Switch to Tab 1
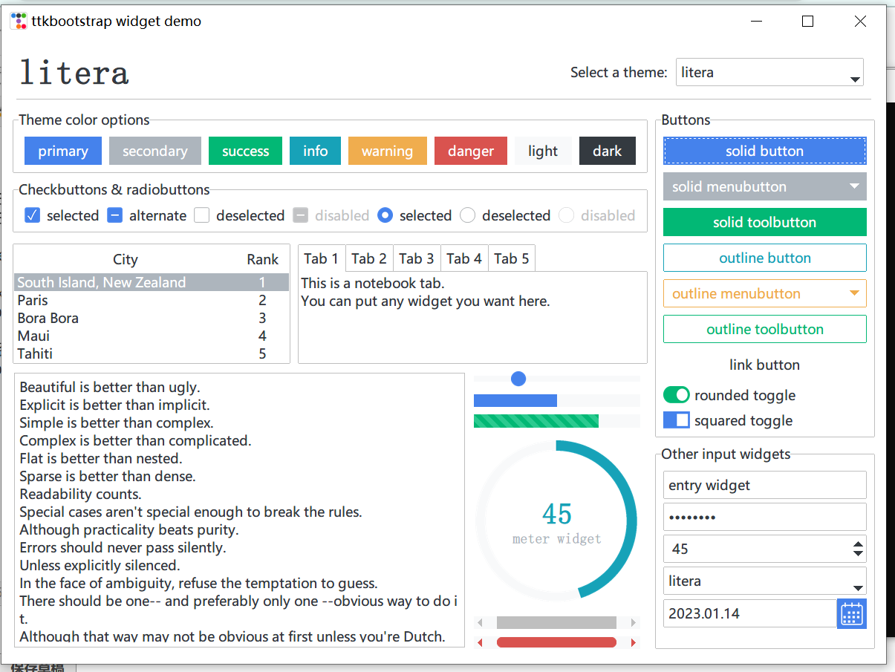The image size is (895, 672). pos(322,258)
